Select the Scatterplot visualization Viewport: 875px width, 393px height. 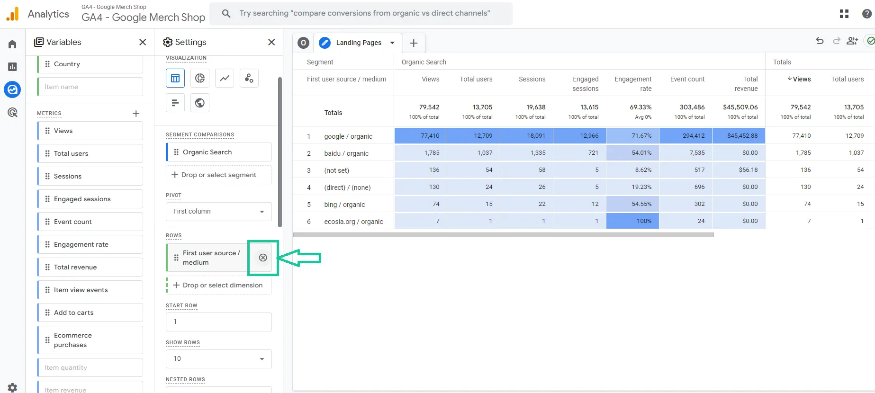coord(249,78)
